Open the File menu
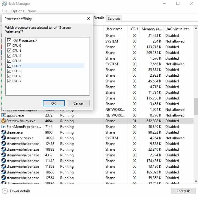The height and width of the screenshot is (198, 198). click(x=4, y=11)
